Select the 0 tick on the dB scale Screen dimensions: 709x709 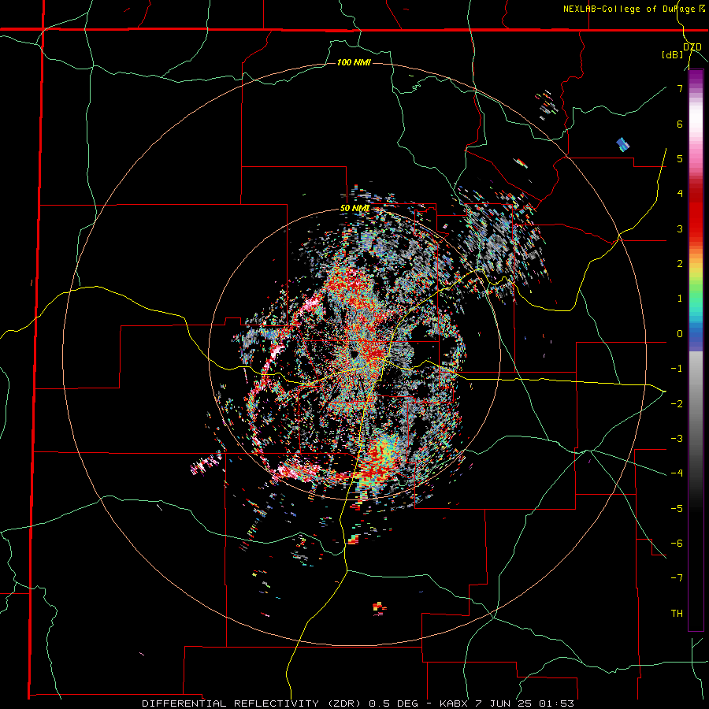[x=680, y=334]
